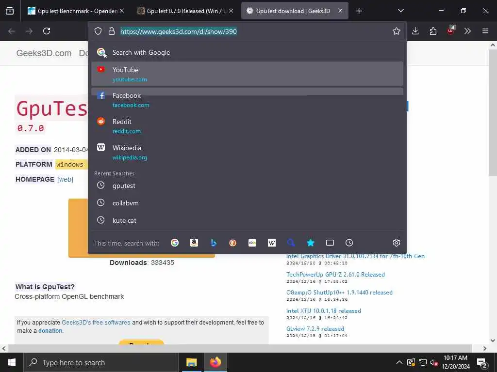Open the taskbar clock and date

coord(456,362)
